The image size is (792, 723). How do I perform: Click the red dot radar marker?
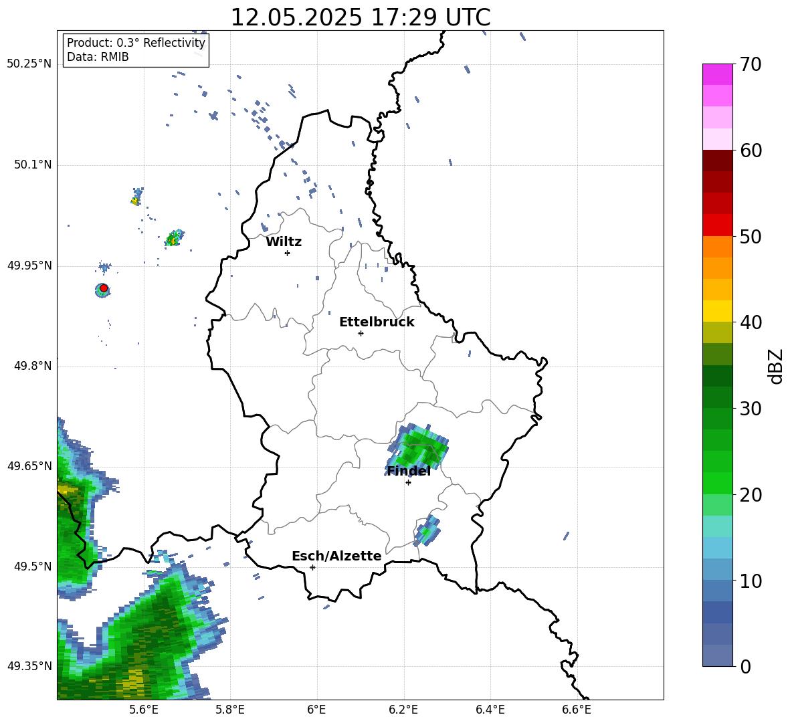coord(104,288)
